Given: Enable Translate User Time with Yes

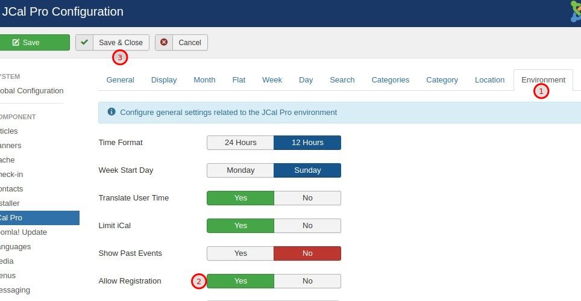Looking at the screenshot, I should [x=240, y=198].
